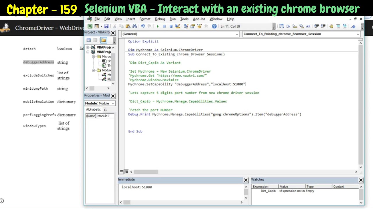Open the Tools menu

tap(184, 19)
